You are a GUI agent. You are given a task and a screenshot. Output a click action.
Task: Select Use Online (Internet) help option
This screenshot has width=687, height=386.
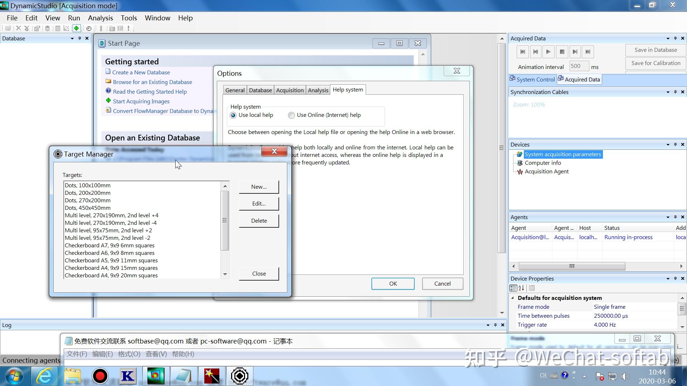tap(292, 115)
